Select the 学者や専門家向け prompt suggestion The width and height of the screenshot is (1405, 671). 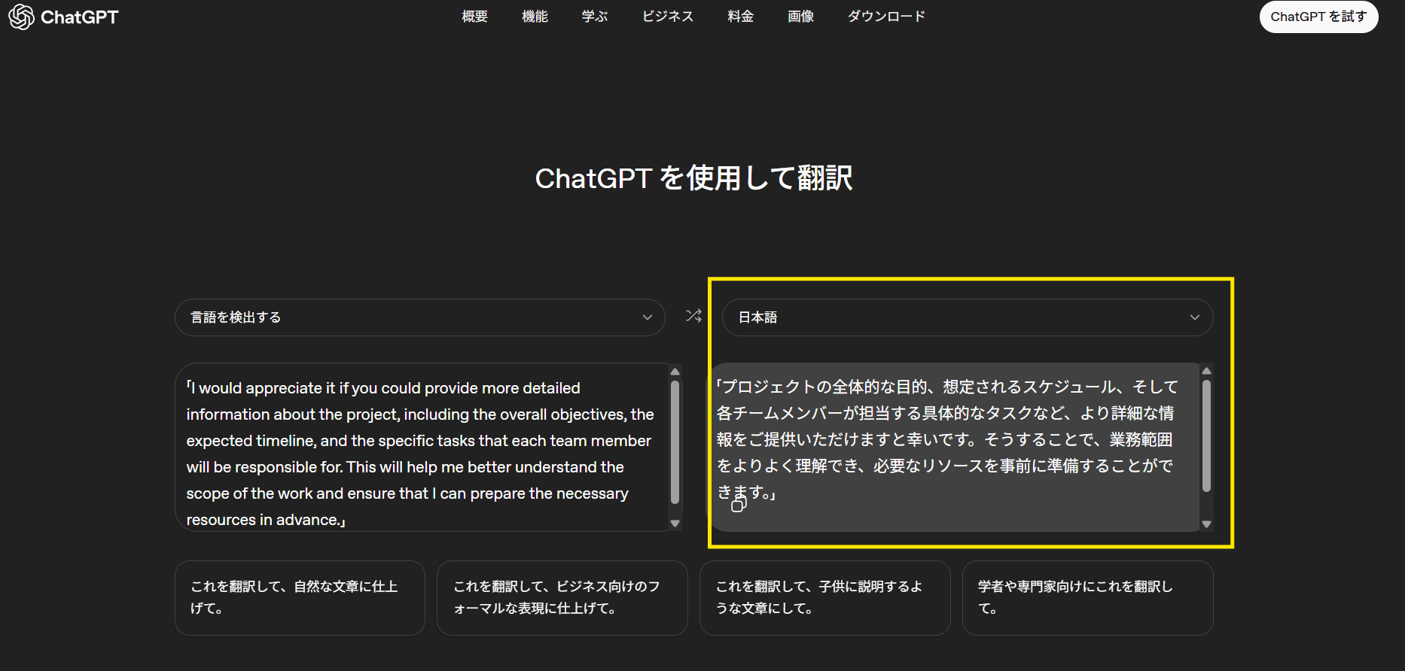pos(1087,597)
